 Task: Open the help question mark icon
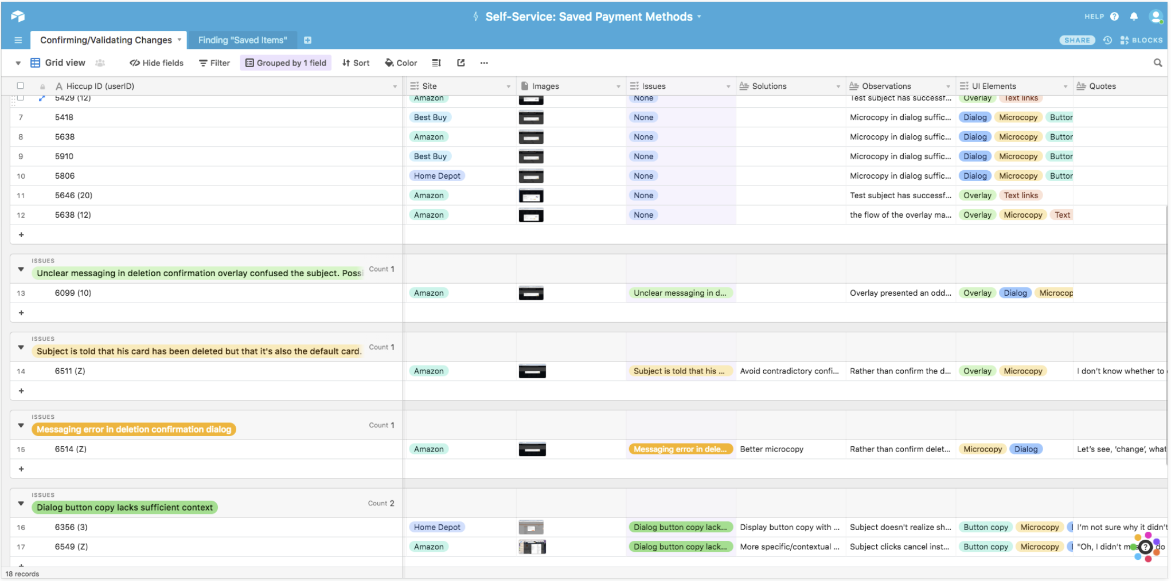1114,17
